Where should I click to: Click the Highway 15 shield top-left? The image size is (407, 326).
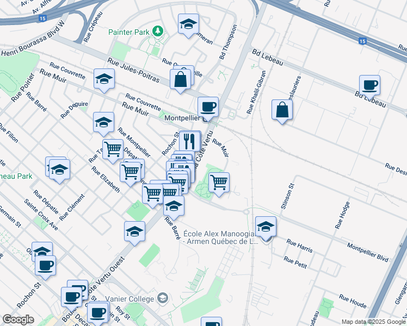[42, 18]
